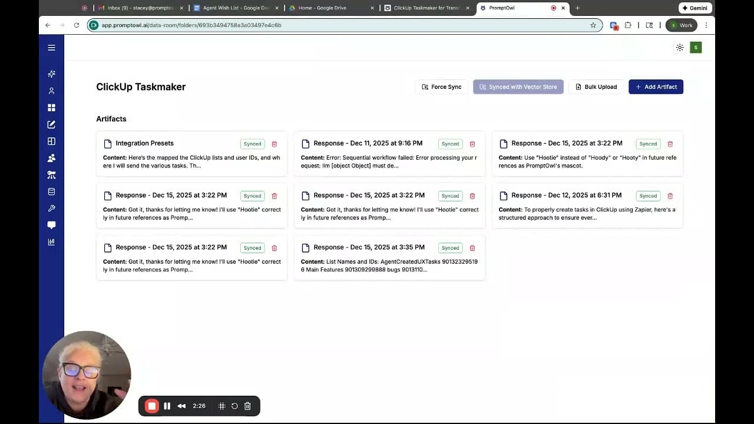
Task: Click the Add Artifact button
Action: [x=656, y=87]
